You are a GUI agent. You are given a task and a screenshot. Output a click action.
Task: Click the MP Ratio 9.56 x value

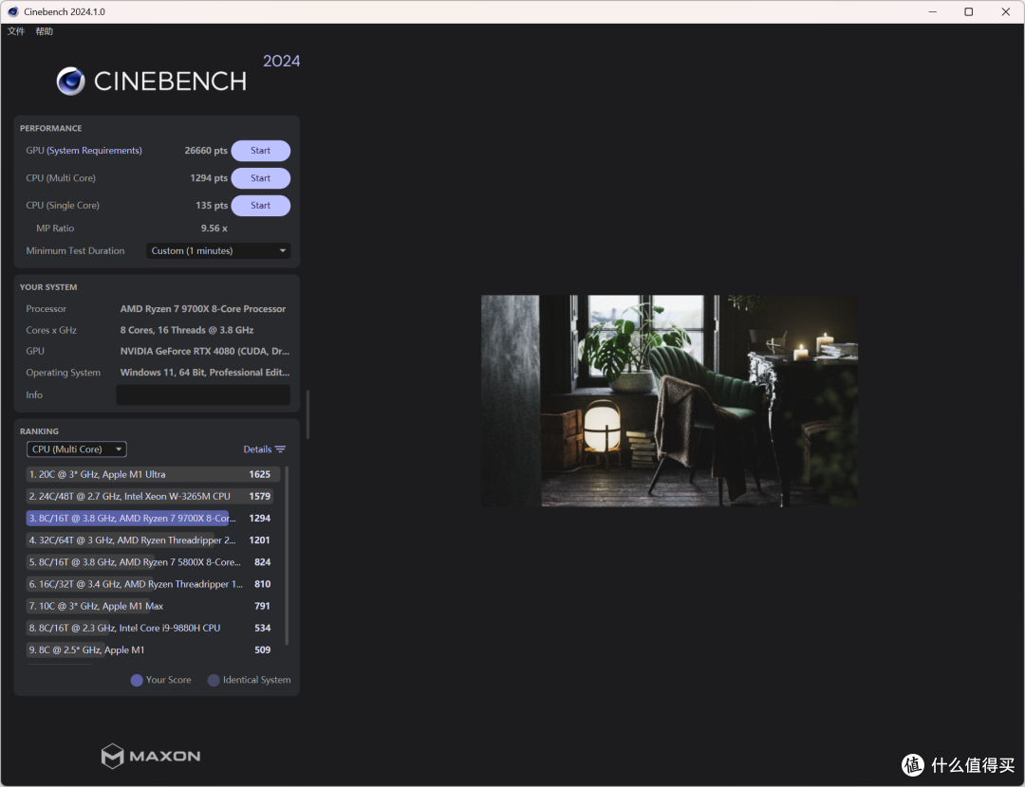(214, 228)
